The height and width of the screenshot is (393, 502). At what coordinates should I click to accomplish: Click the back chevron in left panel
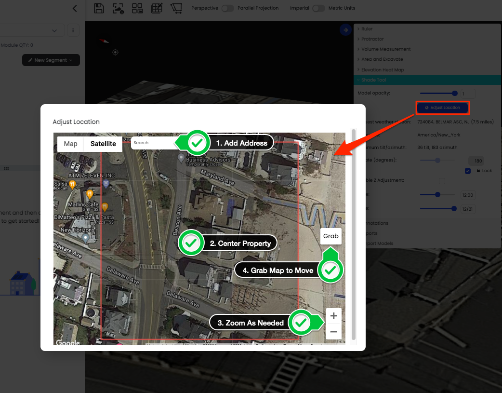[75, 8]
